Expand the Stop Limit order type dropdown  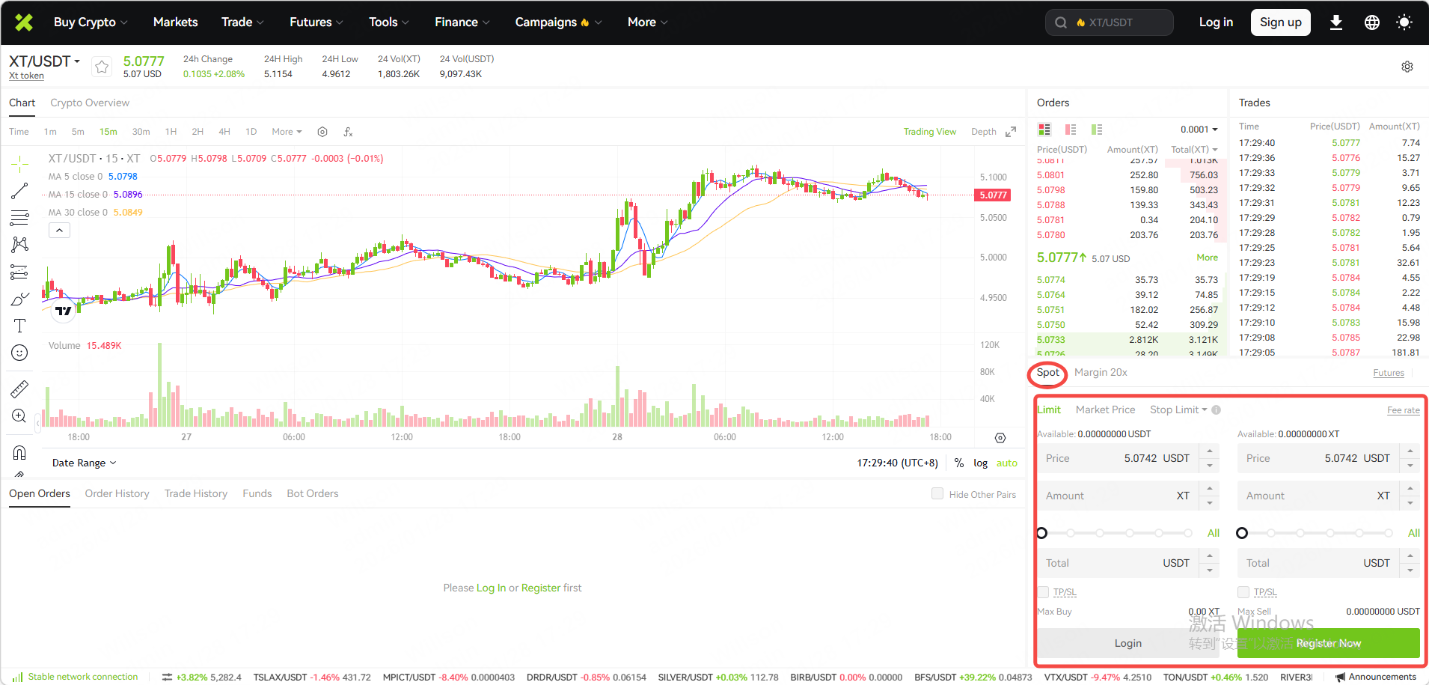tap(1178, 410)
